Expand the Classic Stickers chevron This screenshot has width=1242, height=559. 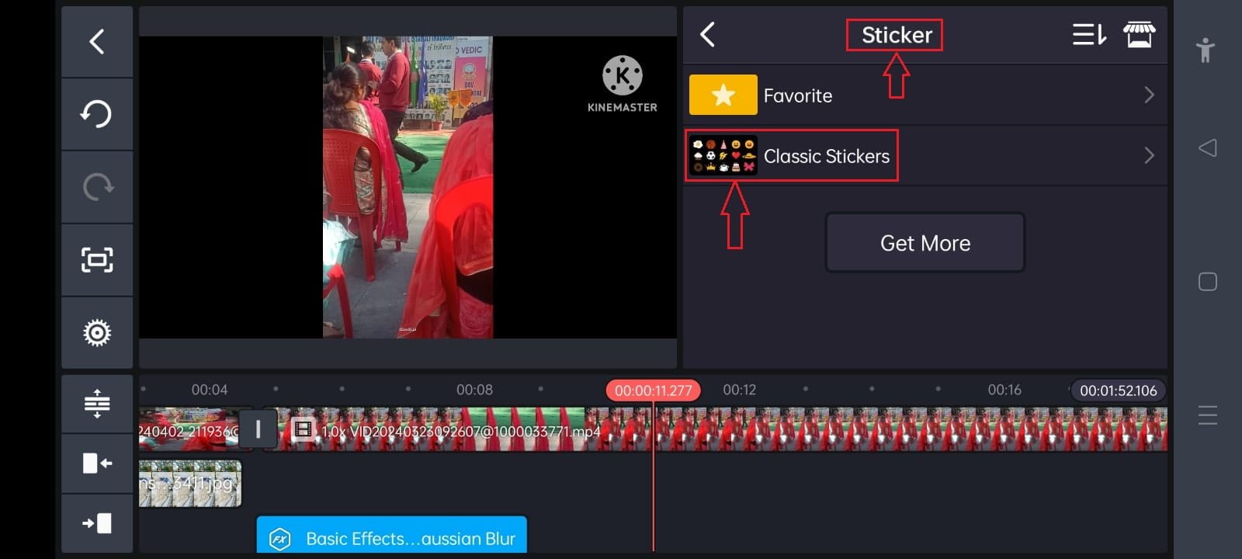pyautogui.click(x=1149, y=156)
